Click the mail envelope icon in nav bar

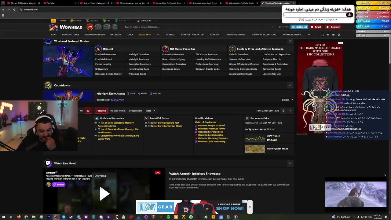coord(333,35)
